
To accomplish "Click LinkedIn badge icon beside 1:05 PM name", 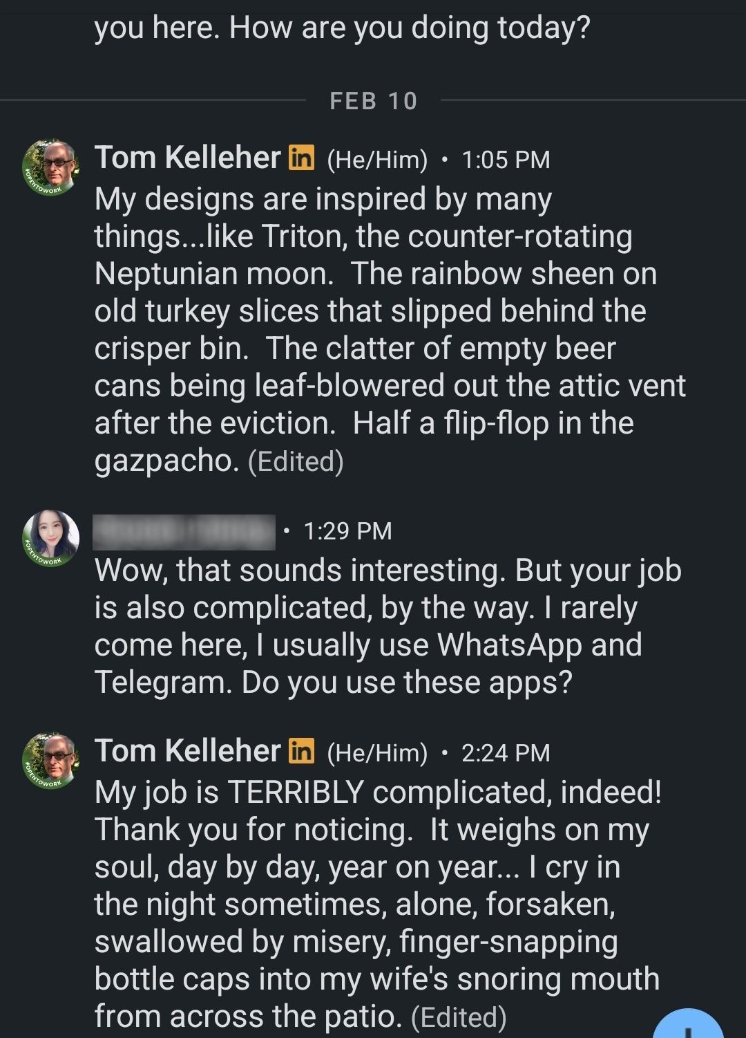I will (x=301, y=158).
